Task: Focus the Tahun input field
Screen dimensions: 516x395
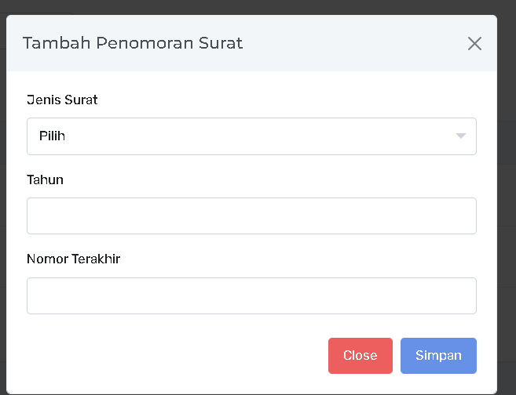Action: tap(251, 216)
